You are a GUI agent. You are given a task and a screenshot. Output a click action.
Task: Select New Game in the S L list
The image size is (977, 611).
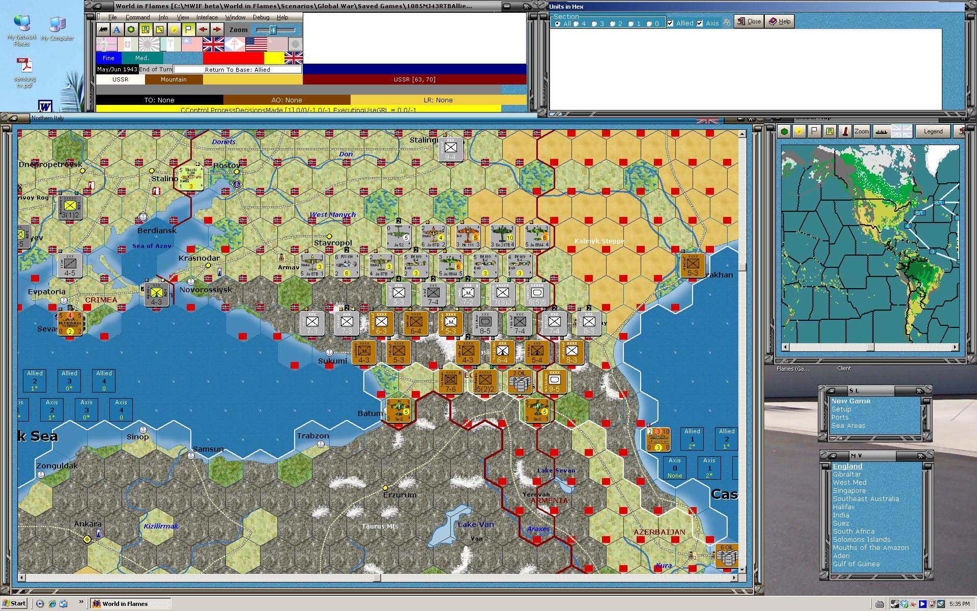[x=851, y=401]
